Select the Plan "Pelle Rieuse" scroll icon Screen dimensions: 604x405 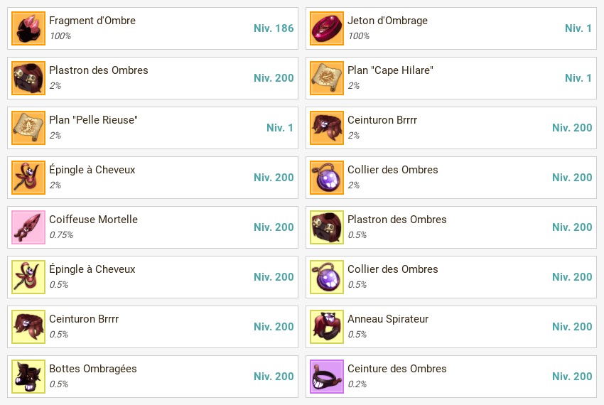pos(28,128)
